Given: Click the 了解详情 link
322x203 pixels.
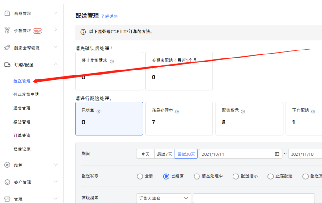Looking at the screenshot, I should pyautogui.click(x=109, y=17).
